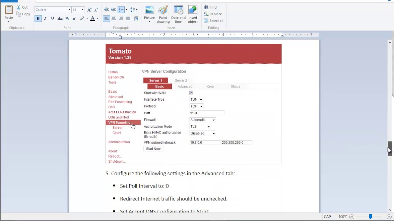Zoom in with the plus button
This screenshot has height=221, width=394.
pos(389,217)
